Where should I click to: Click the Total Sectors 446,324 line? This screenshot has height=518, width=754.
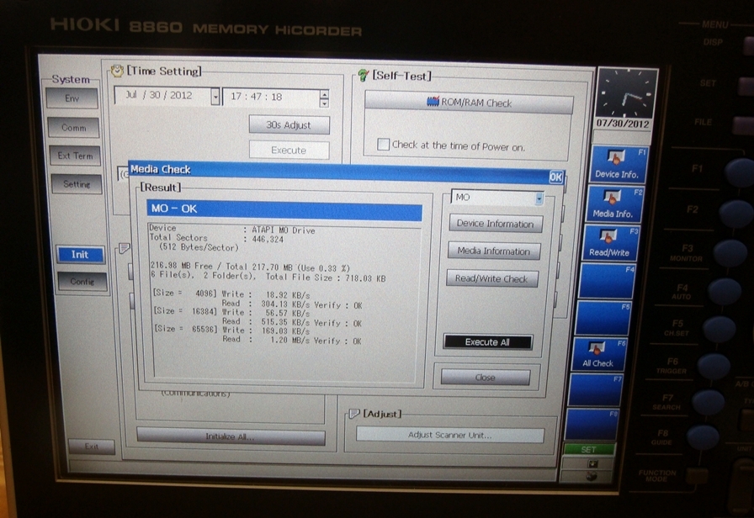(x=216, y=238)
